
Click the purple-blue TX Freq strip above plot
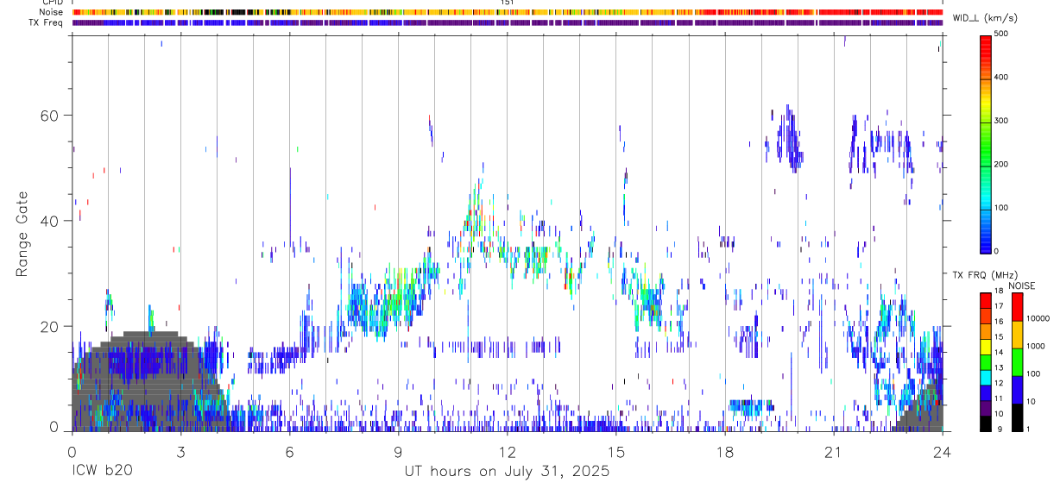(x=507, y=22)
